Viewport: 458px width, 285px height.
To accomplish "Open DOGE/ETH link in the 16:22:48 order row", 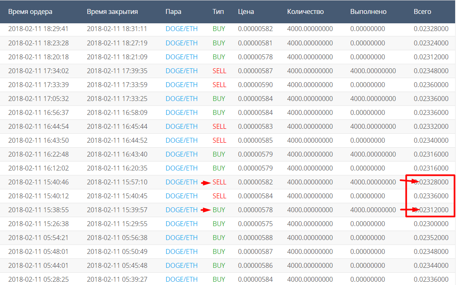I will 181,155.
